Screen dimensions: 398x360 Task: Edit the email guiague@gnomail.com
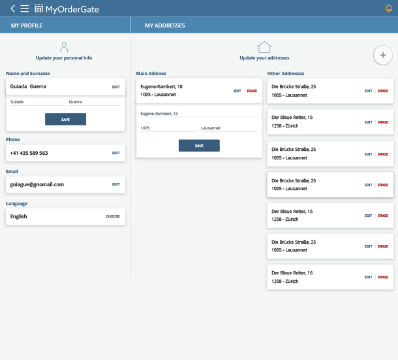coord(115,184)
